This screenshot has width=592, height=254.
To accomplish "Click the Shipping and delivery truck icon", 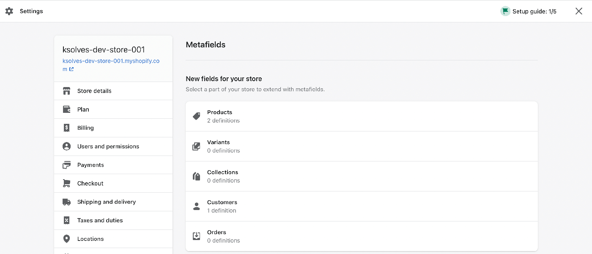I will (66, 202).
